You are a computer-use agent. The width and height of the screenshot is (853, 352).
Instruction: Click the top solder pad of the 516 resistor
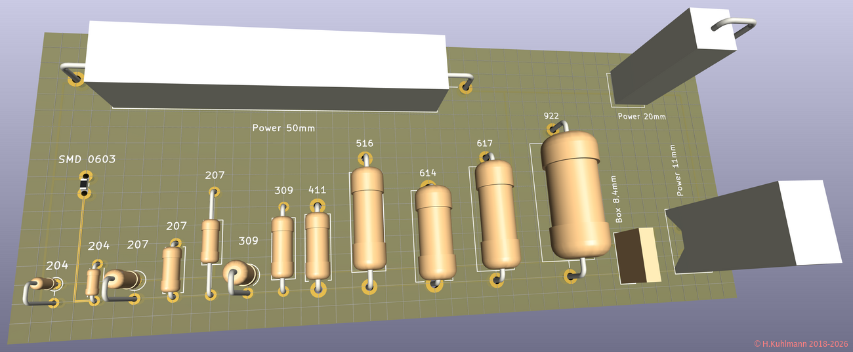pos(365,159)
